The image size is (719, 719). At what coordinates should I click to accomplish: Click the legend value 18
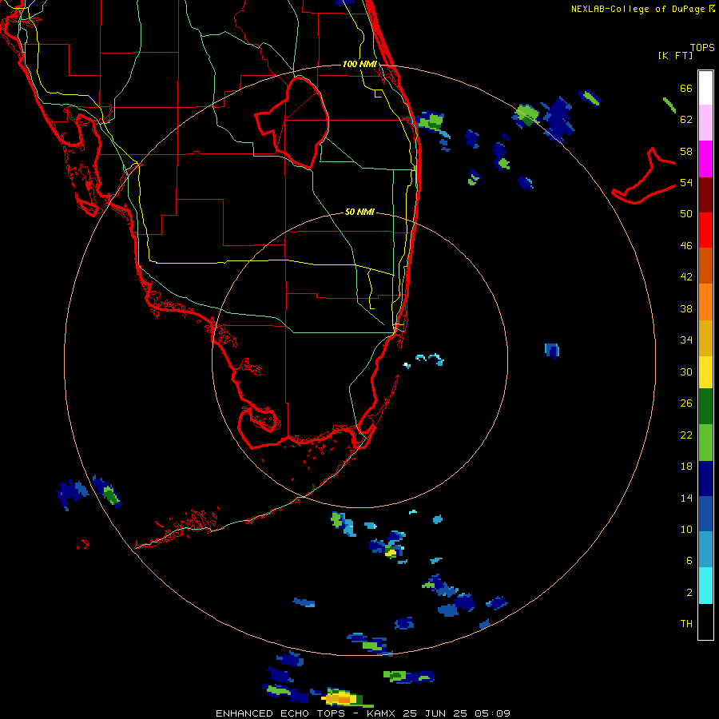coord(686,467)
